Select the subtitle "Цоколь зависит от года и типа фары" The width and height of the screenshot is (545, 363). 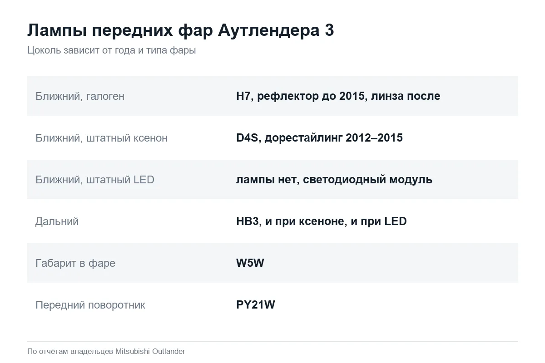point(112,50)
